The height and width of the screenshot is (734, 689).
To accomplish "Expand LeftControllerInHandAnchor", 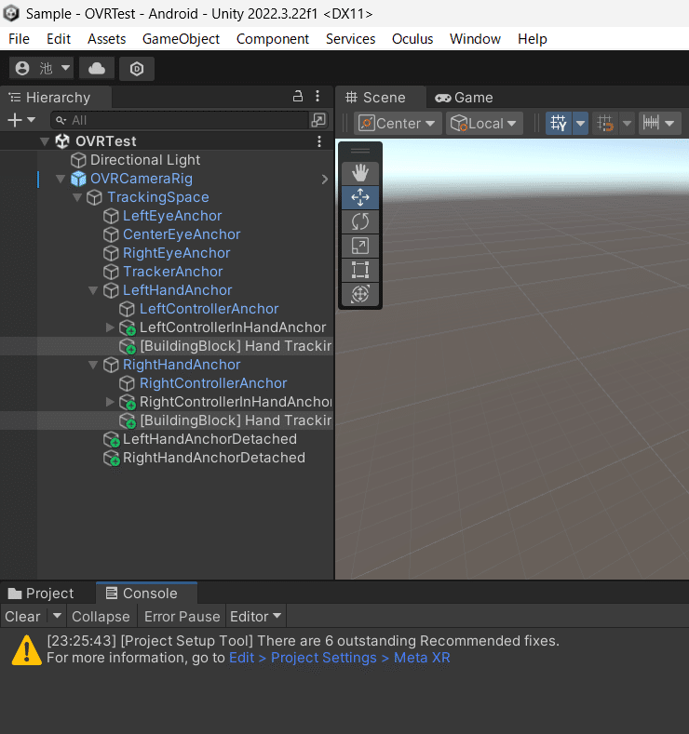I will click(110, 327).
